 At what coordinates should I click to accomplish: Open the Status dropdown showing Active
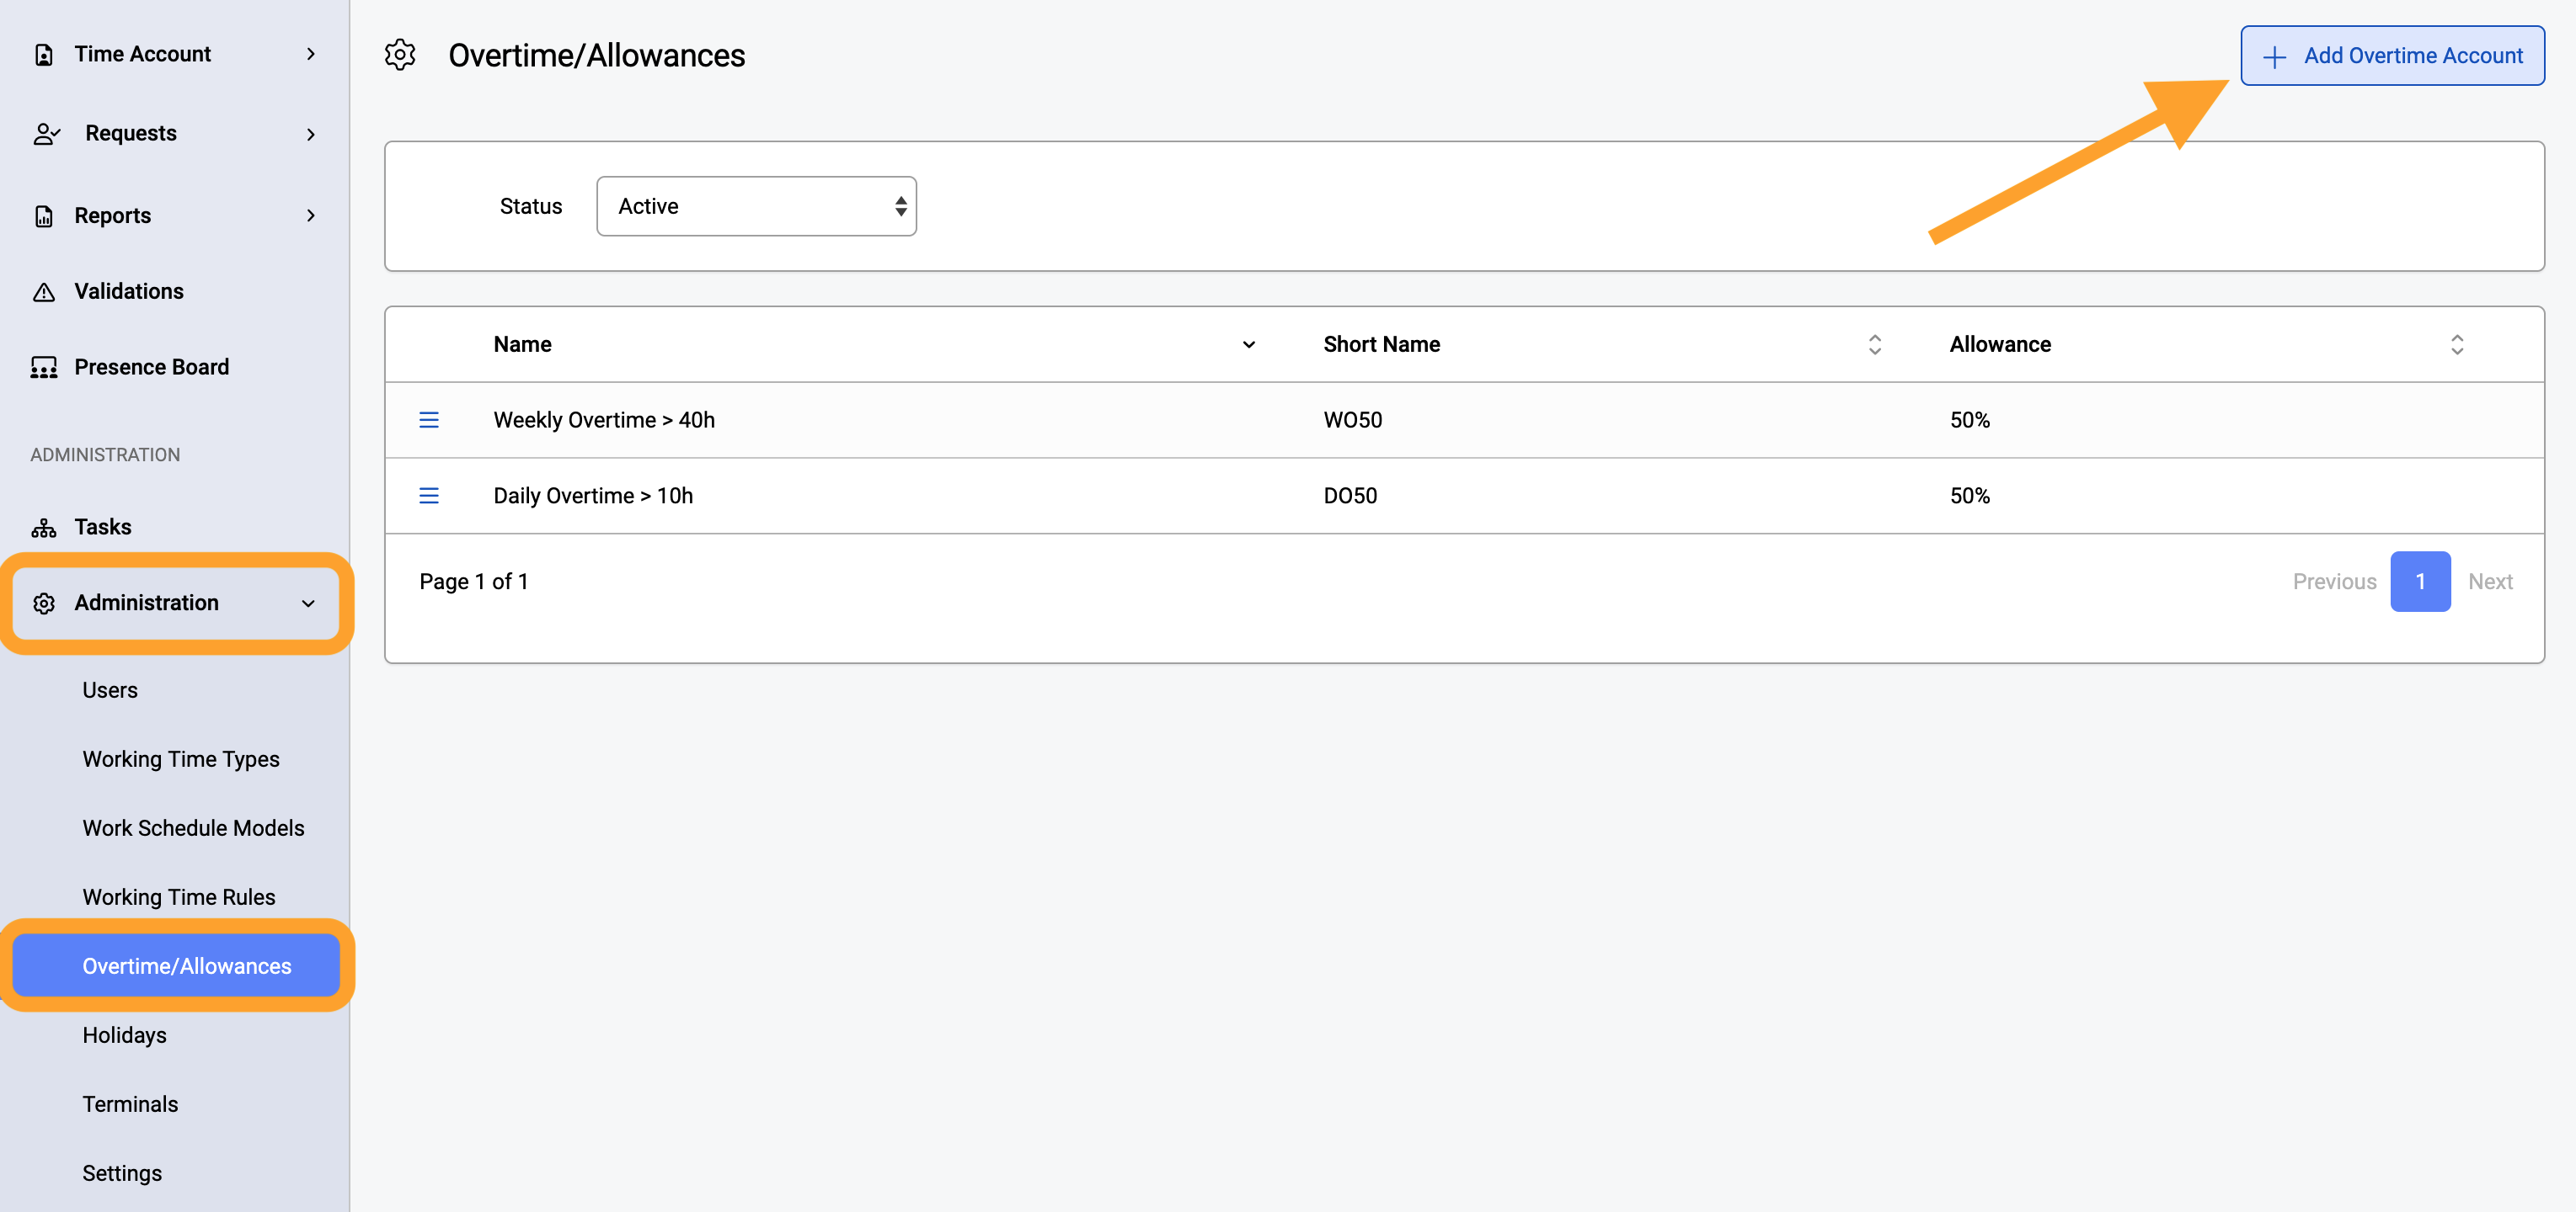click(x=756, y=207)
